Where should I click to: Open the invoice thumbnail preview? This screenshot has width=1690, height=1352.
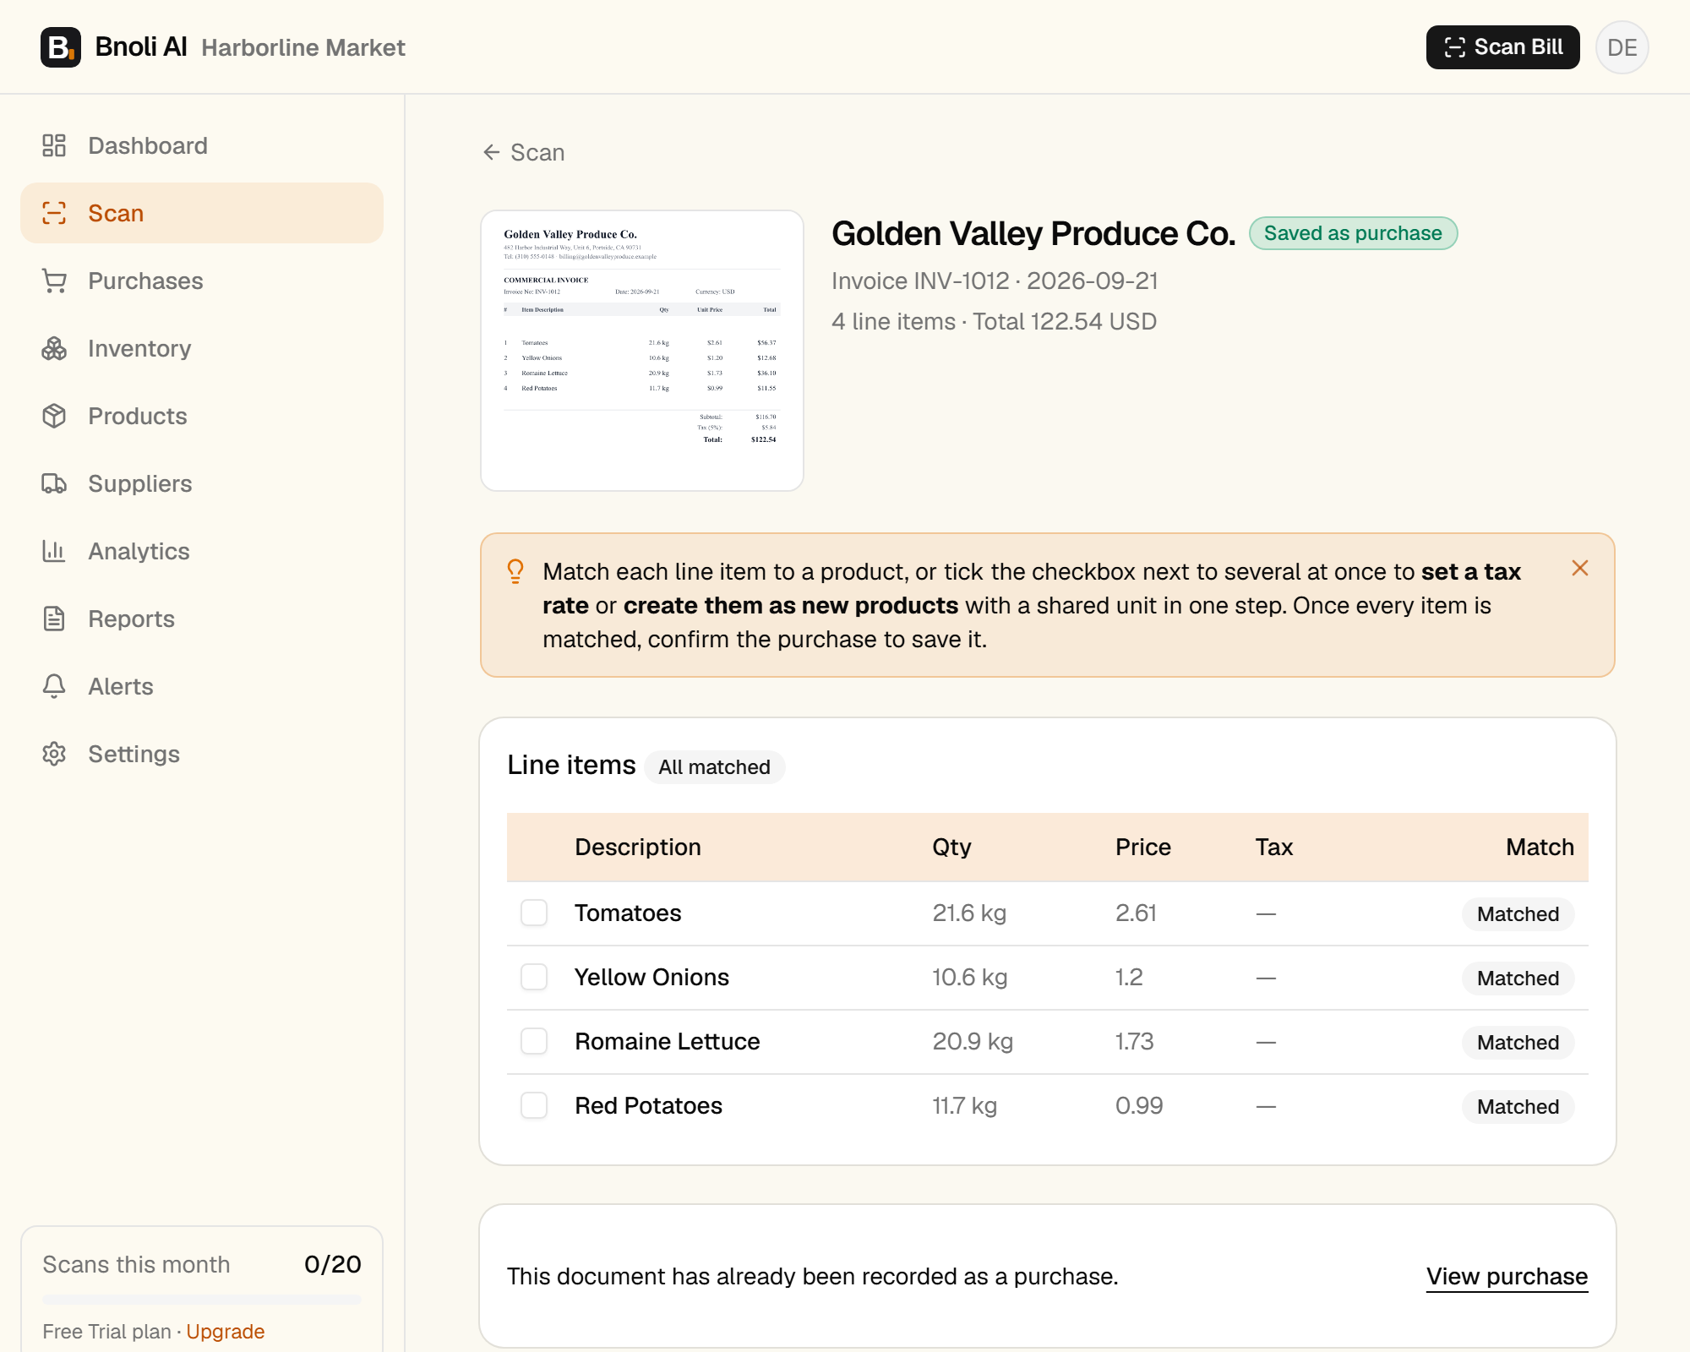[x=642, y=351]
